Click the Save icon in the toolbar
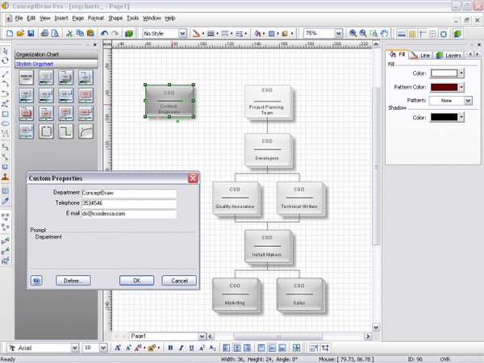 [30, 34]
